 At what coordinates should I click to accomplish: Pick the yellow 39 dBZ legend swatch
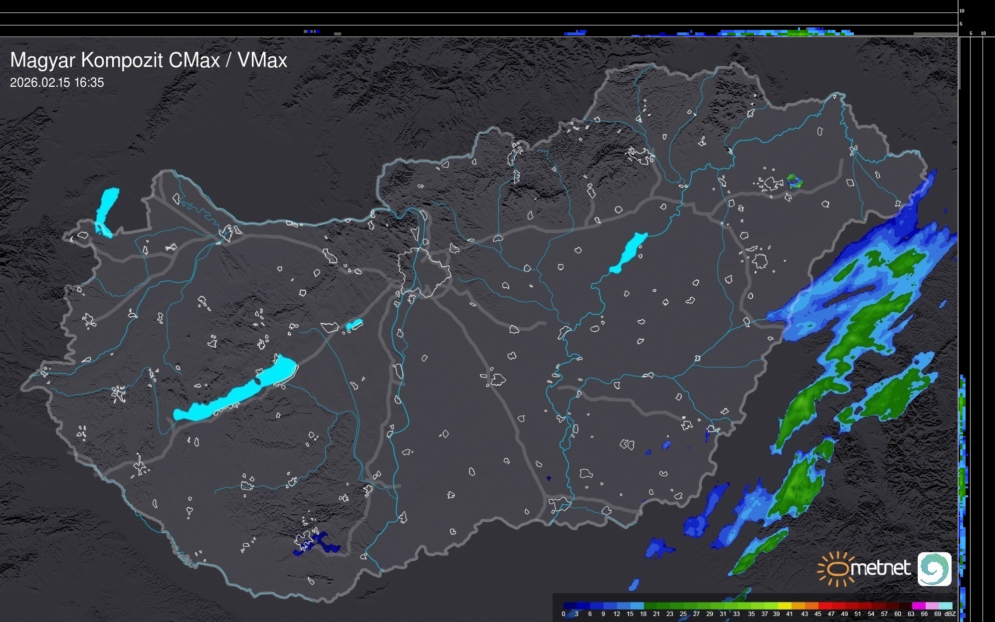point(784,606)
